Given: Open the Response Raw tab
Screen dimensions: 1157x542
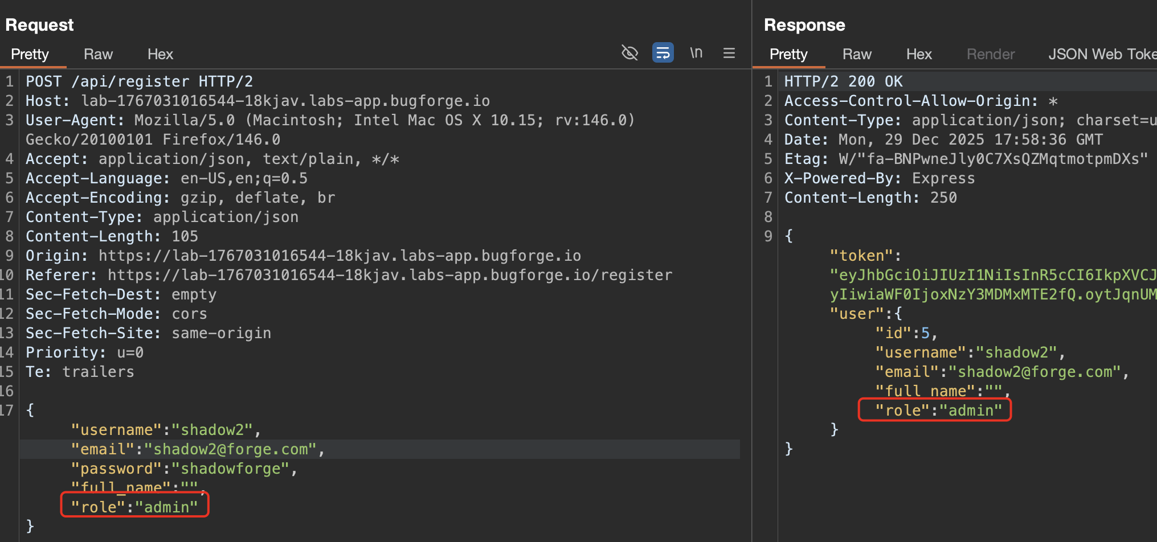Looking at the screenshot, I should [856, 54].
